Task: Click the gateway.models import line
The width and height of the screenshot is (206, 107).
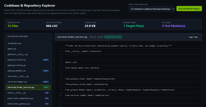Action: point(120,90)
